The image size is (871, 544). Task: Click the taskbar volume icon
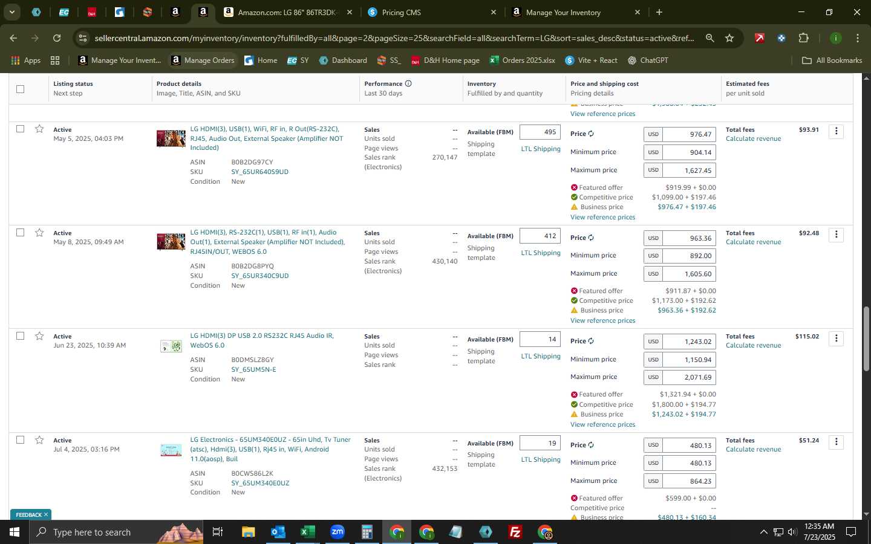click(x=792, y=532)
